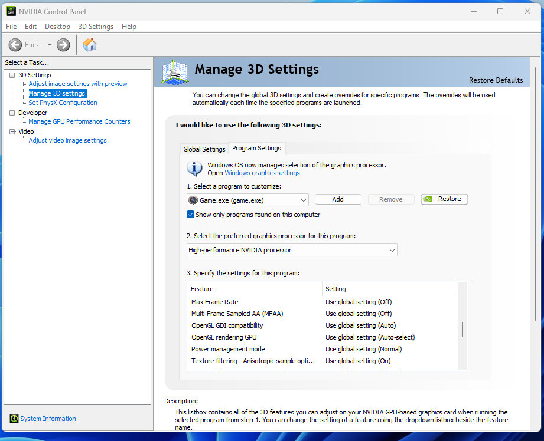Open Set PhysX Configuration
544x441 pixels.
coord(63,103)
